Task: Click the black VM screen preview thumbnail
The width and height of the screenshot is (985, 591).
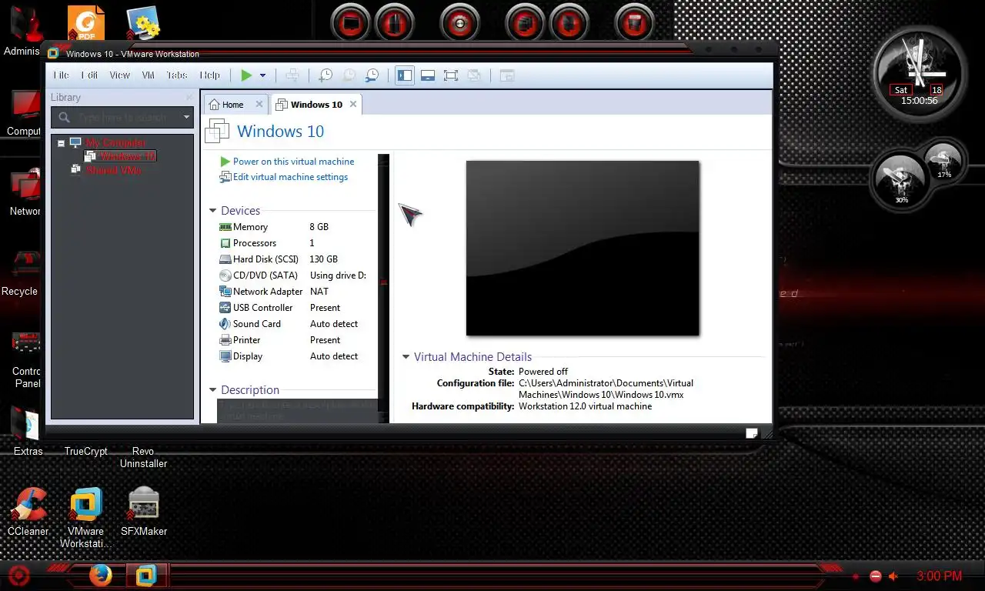Action: pyautogui.click(x=583, y=248)
